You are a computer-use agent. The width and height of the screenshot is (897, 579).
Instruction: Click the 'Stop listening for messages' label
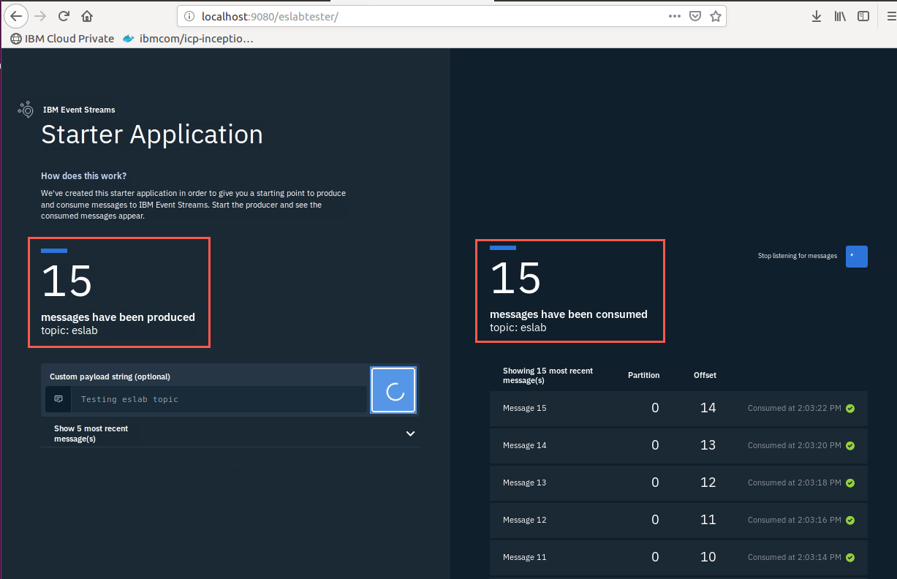point(798,256)
